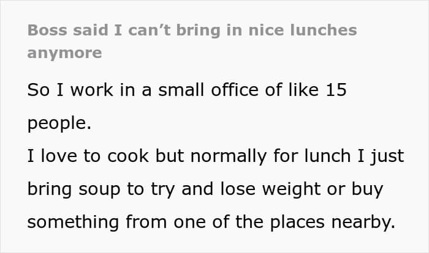Click the word 'something' on the last line
Image resolution: width=429 pixels, height=253 pixels.
click(73, 222)
